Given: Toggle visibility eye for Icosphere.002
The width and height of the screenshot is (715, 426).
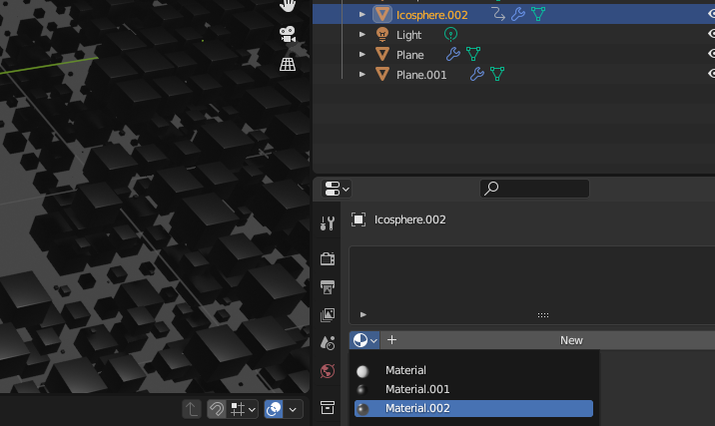Looking at the screenshot, I should [x=711, y=14].
